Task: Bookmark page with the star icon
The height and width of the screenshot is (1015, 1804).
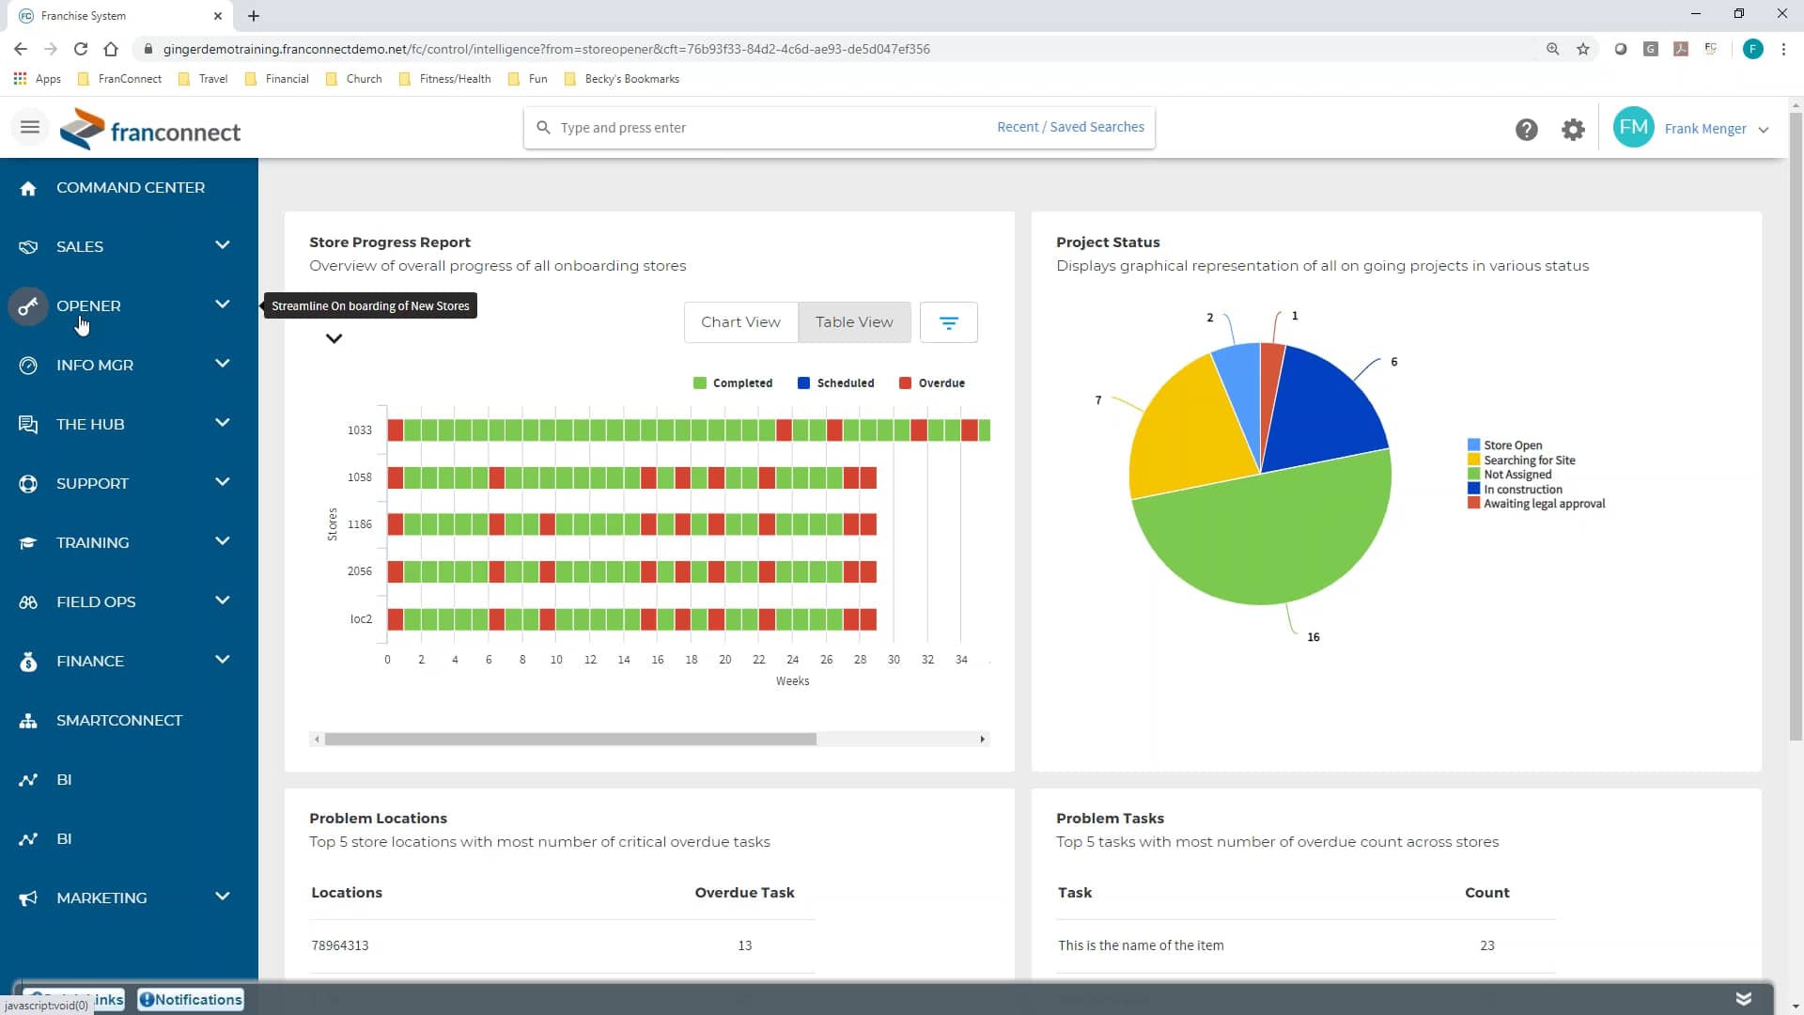Action: click(1583, 49)
